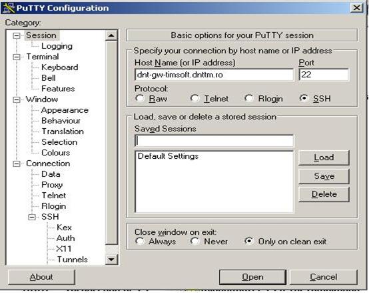369x293 pixels.
Task: Click the Cancel button
Action: [x=323, y=277]
